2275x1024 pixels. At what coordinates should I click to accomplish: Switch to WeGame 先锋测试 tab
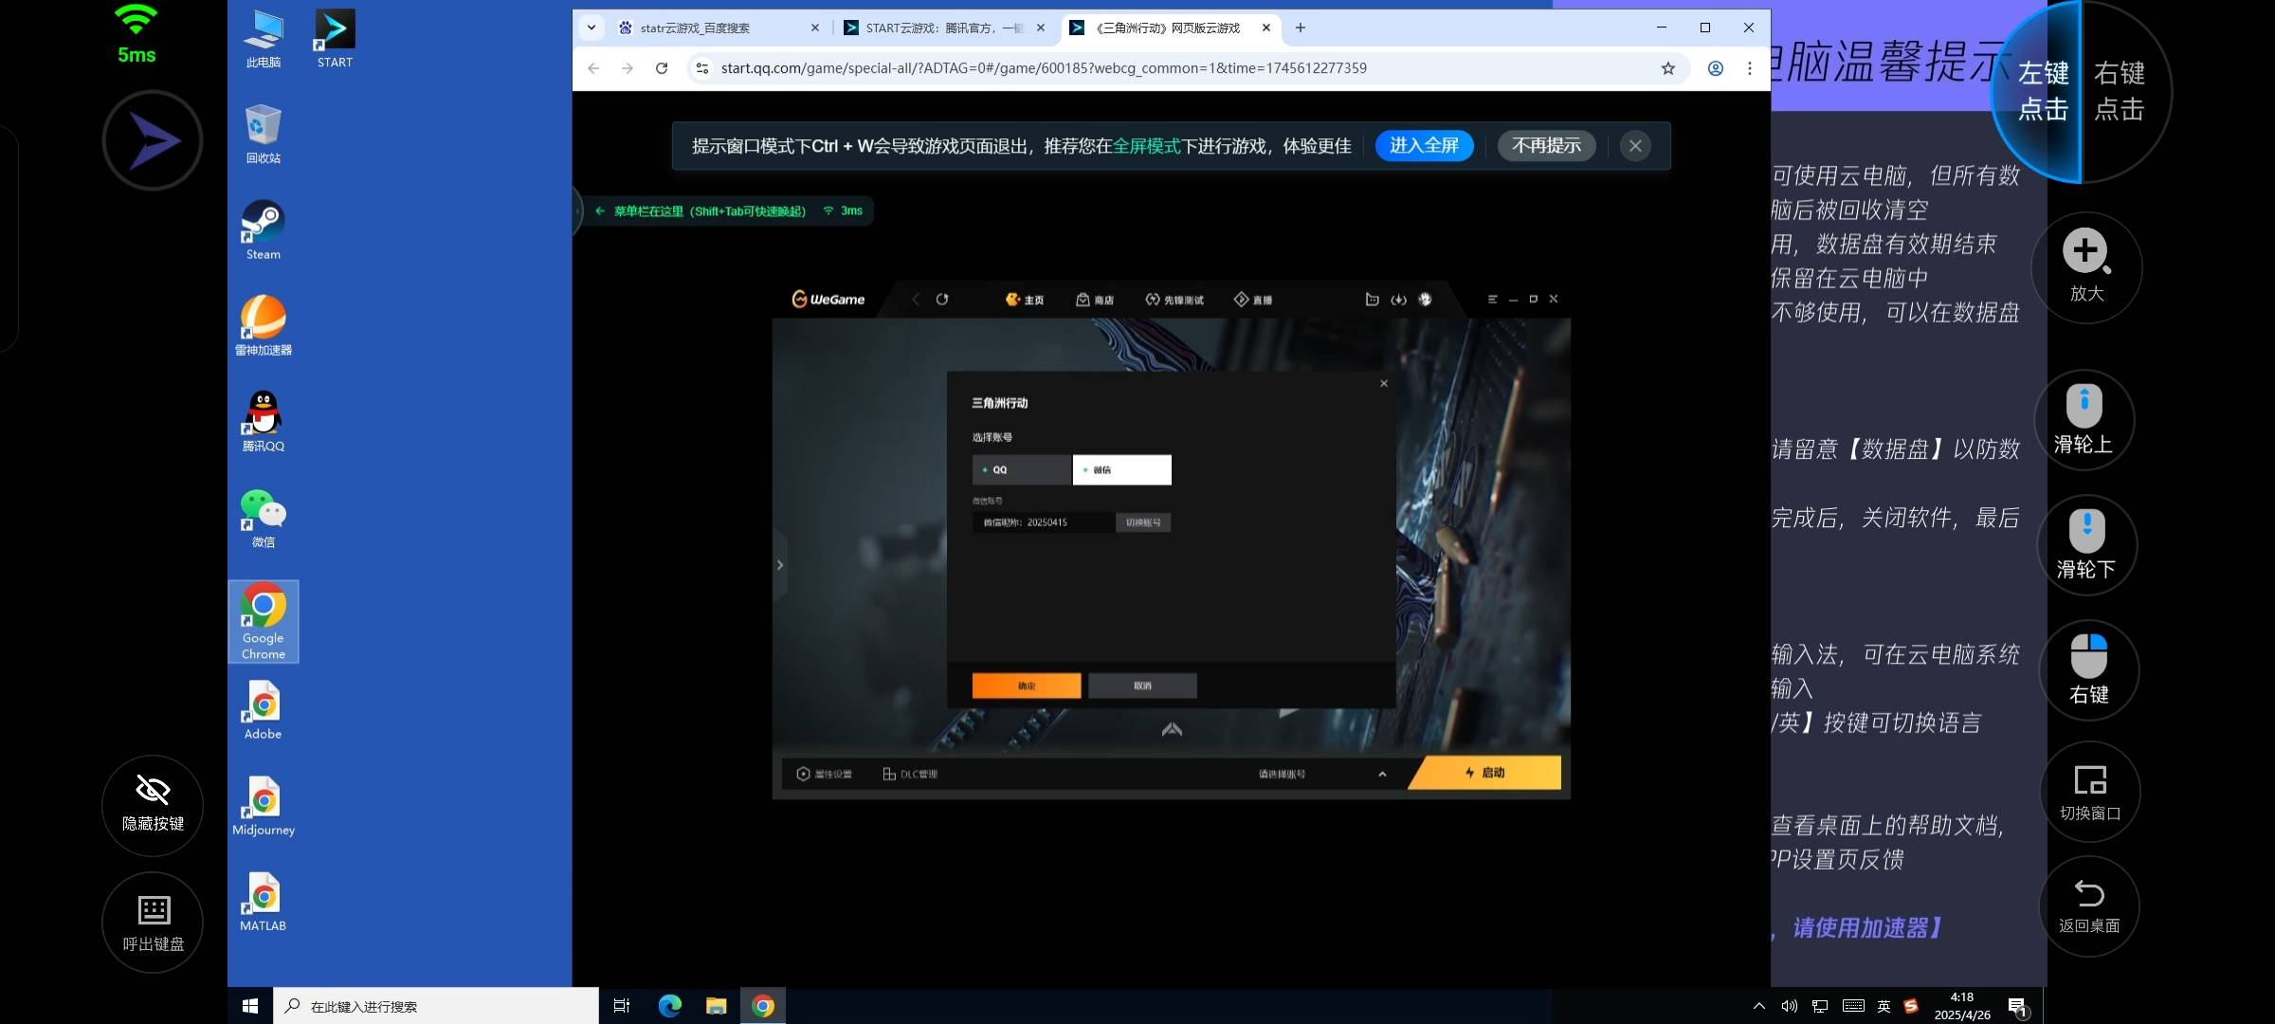(x=1174, y=300)
